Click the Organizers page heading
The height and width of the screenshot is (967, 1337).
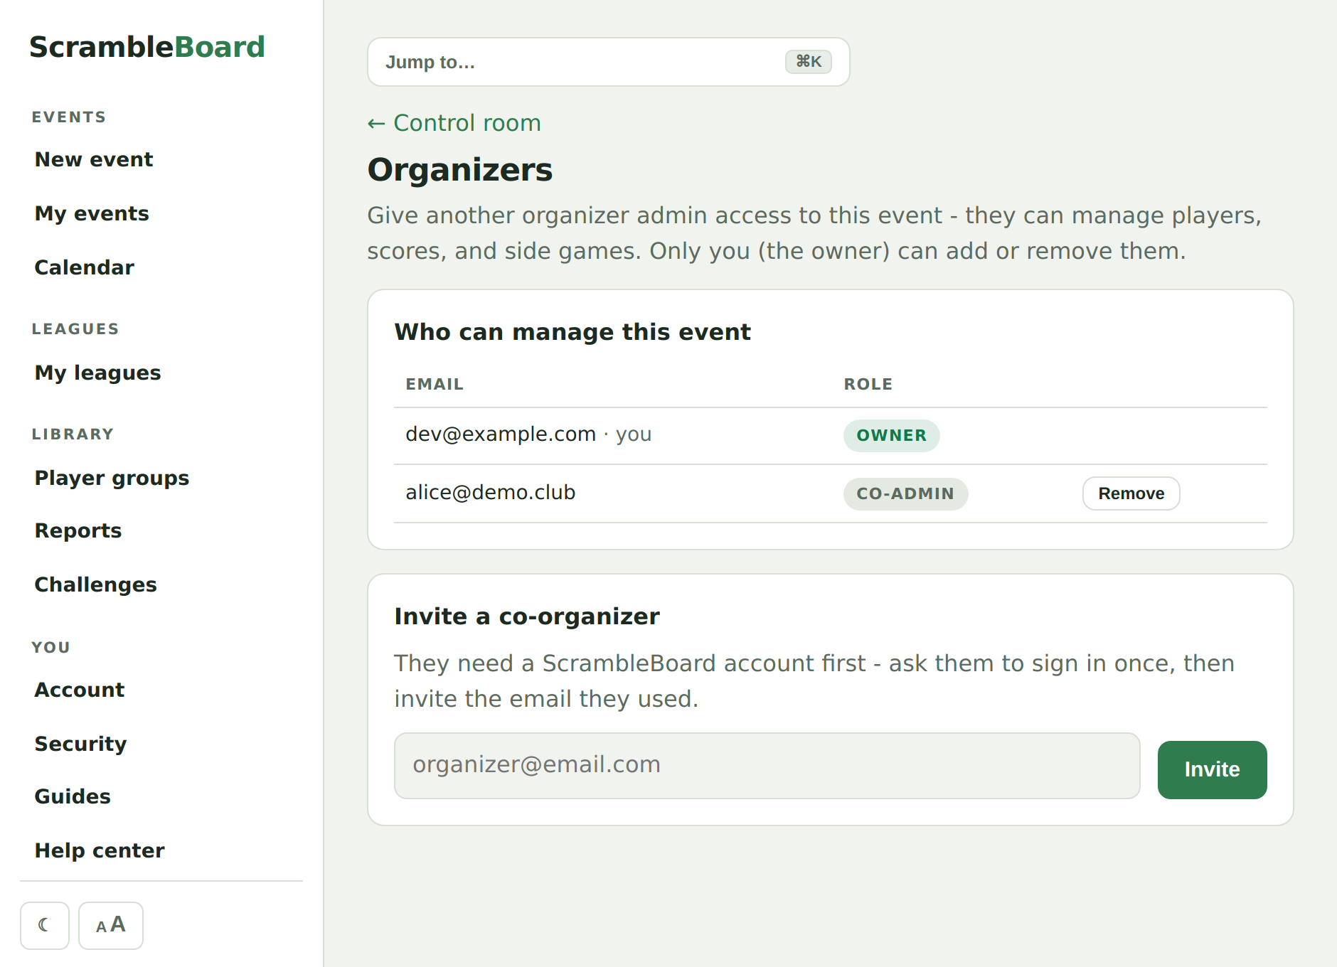(x=460, y=170)
